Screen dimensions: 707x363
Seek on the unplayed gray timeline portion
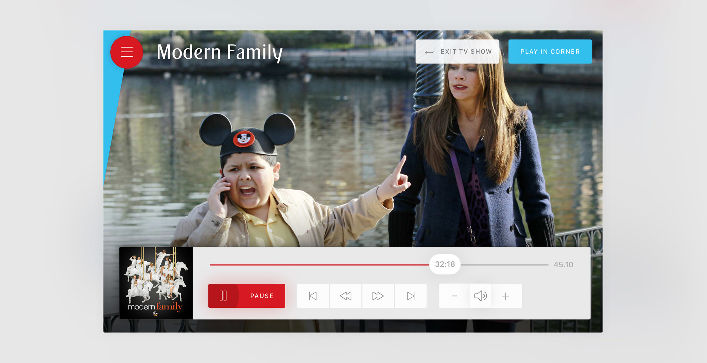[505, 265]
